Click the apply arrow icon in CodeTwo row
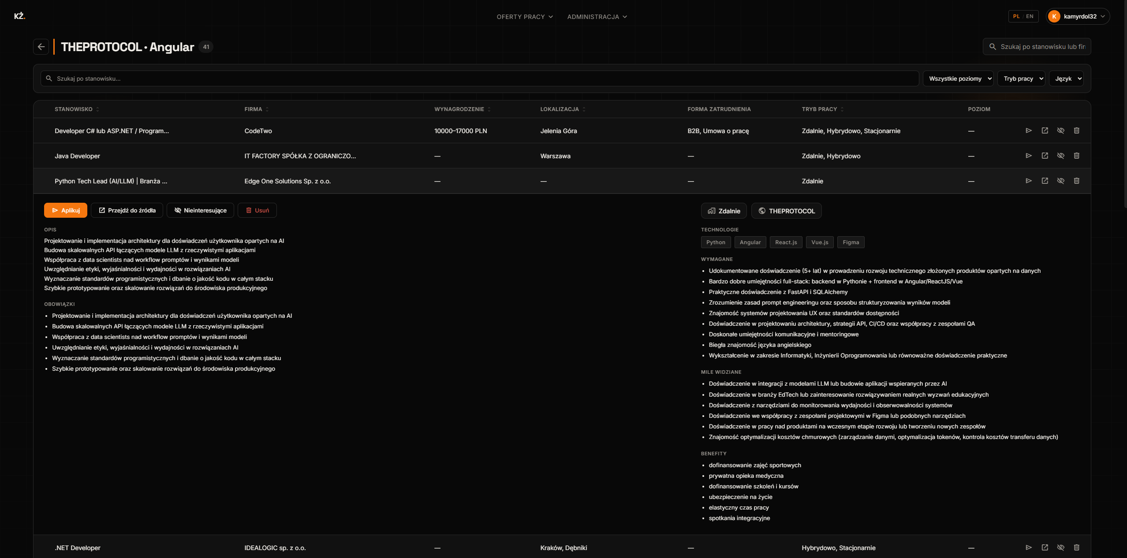The width and height of the screenshot is (1127, 558). (x=1029, y=130)
